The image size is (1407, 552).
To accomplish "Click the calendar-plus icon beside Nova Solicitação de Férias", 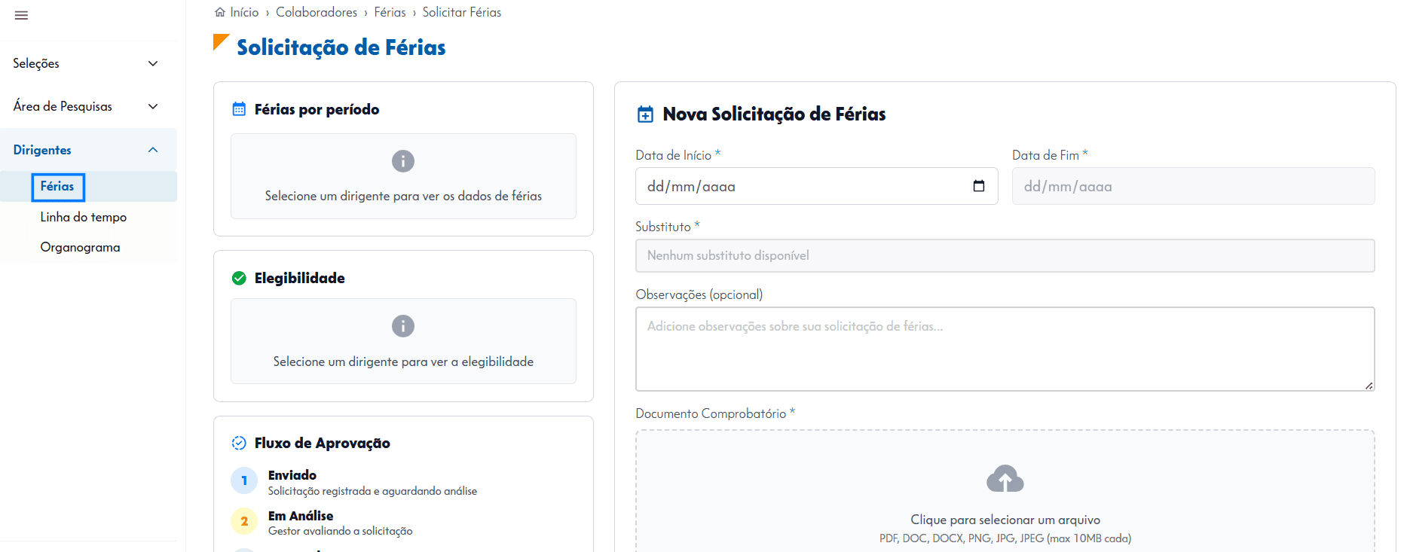I will [646, 114].
